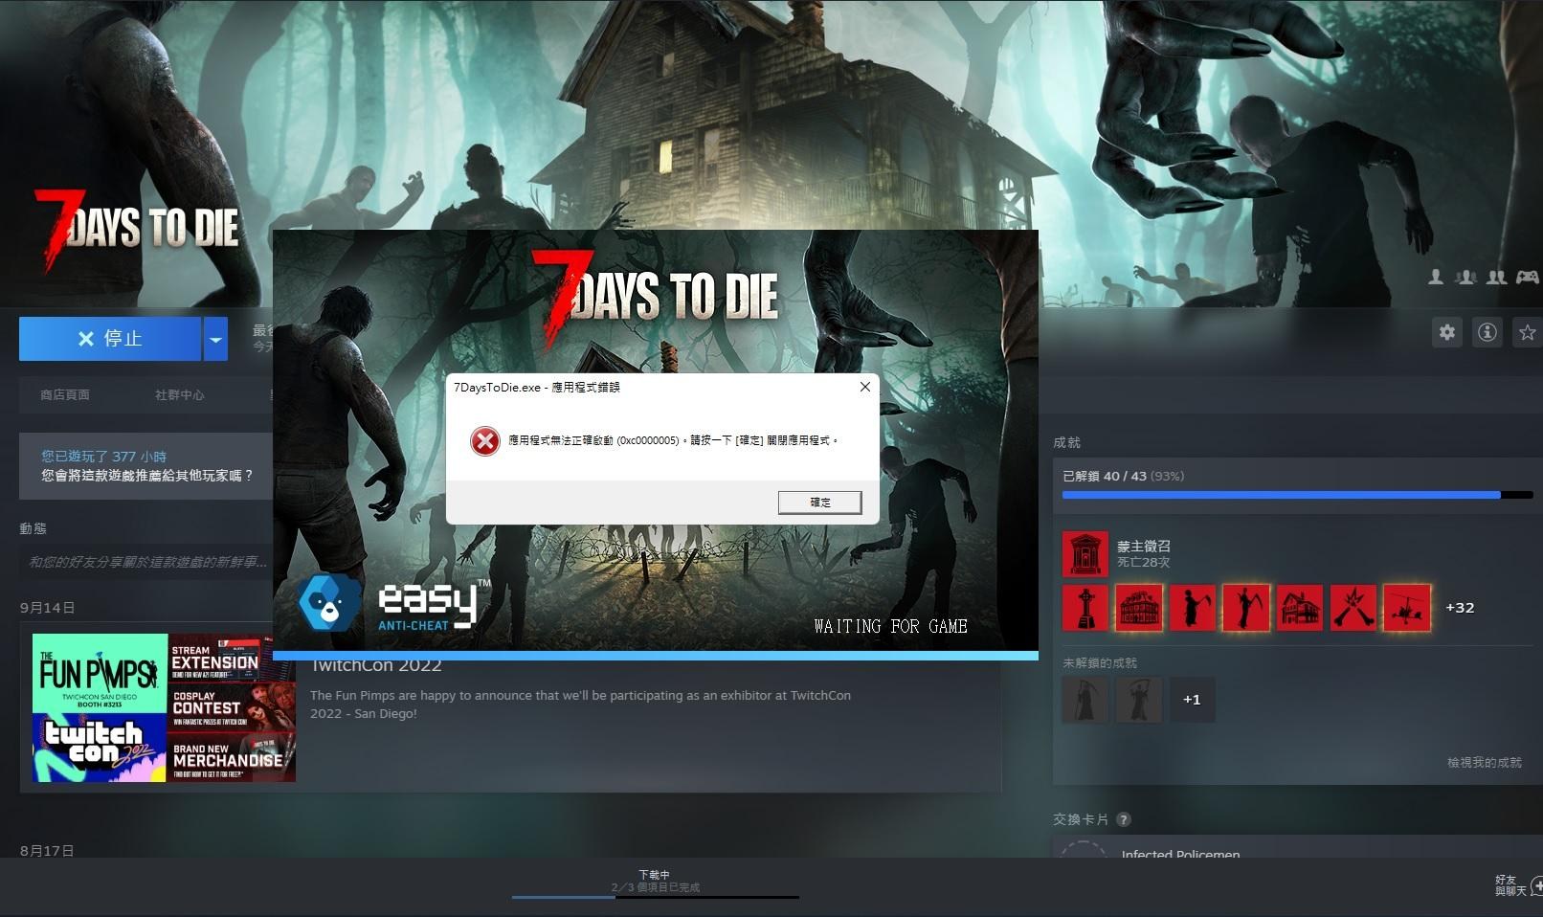This screenshot has width=1543, height=917.
Task: Open the trading cards help question mark
Action: pyautogui.click(x=1124, y=819)
